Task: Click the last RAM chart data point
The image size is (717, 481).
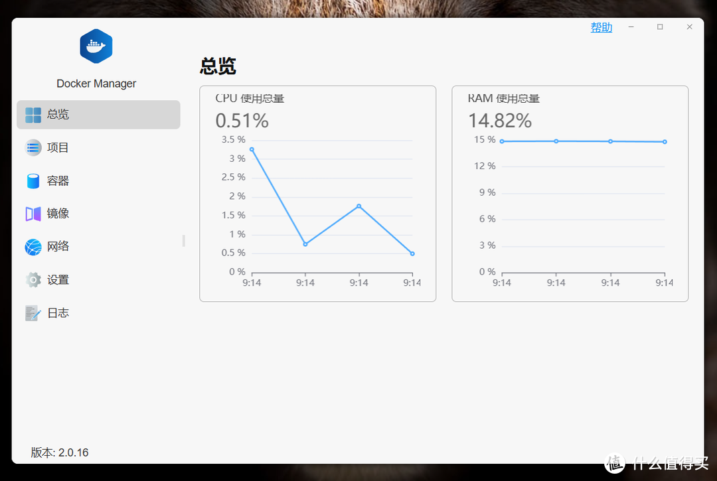Action: [x=665, y=142]
